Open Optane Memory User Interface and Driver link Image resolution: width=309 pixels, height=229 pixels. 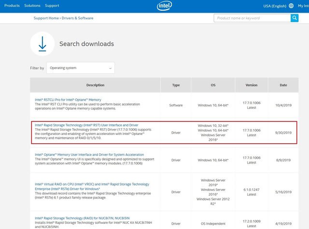89,155
